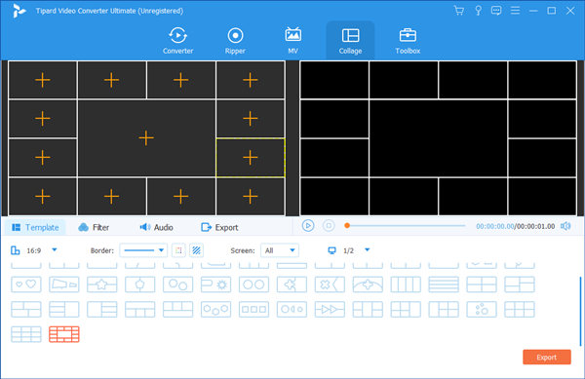The image size is (585, 379).
Task: Choose the horizontal stripes template
Action: click(444, 284)
